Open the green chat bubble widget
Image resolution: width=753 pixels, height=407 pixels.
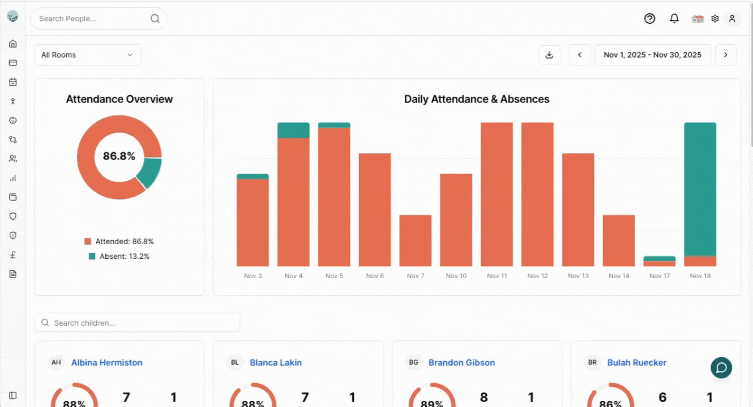click(x=721, y=367)
